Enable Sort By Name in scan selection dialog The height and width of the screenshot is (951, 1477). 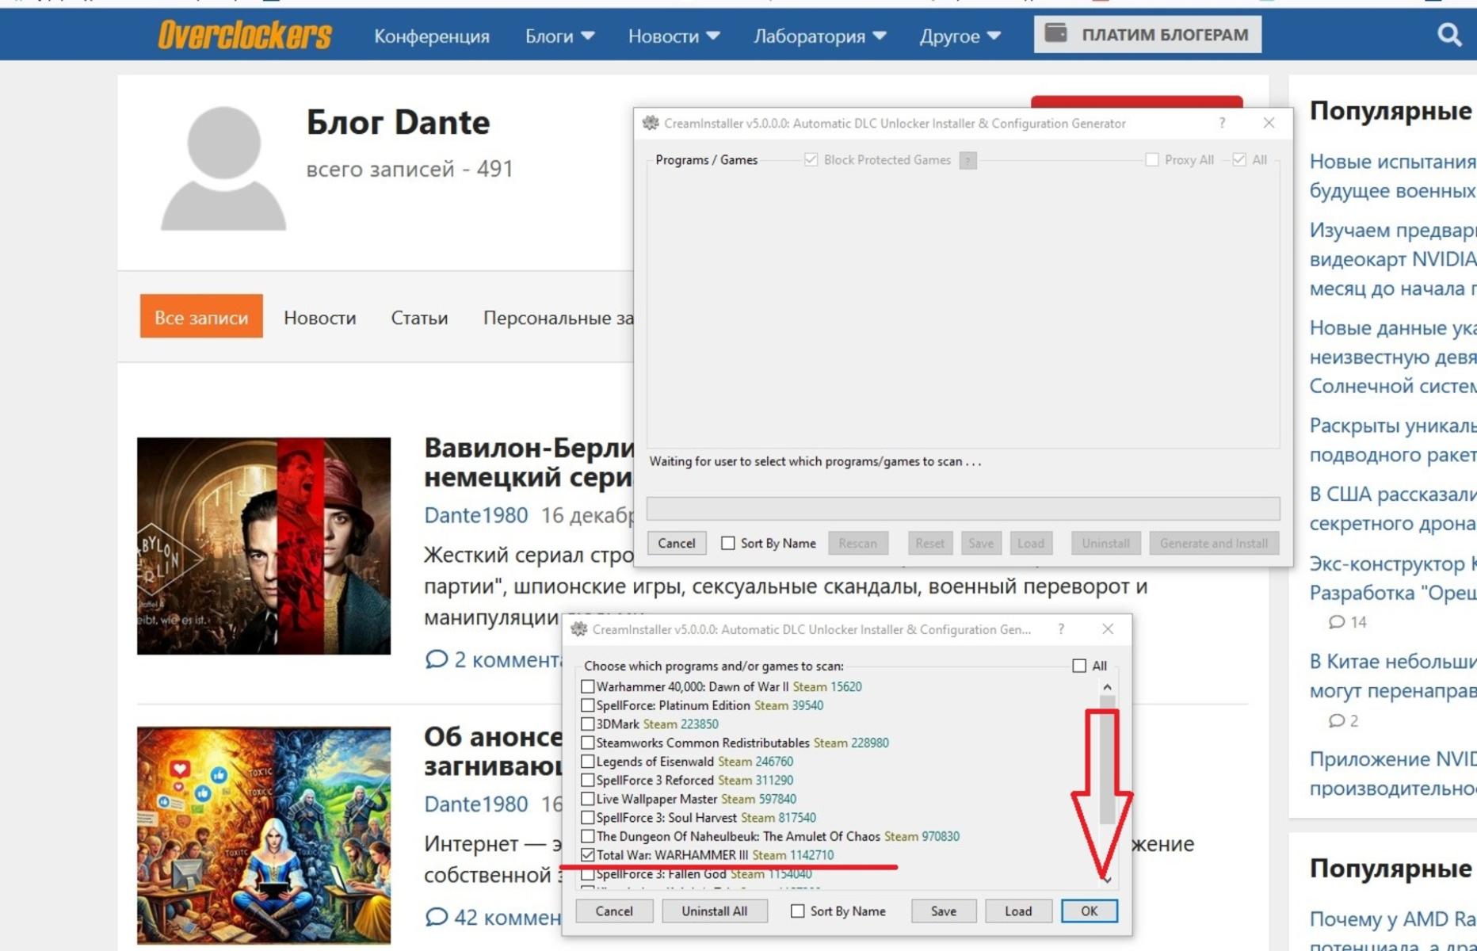[797, 911]
